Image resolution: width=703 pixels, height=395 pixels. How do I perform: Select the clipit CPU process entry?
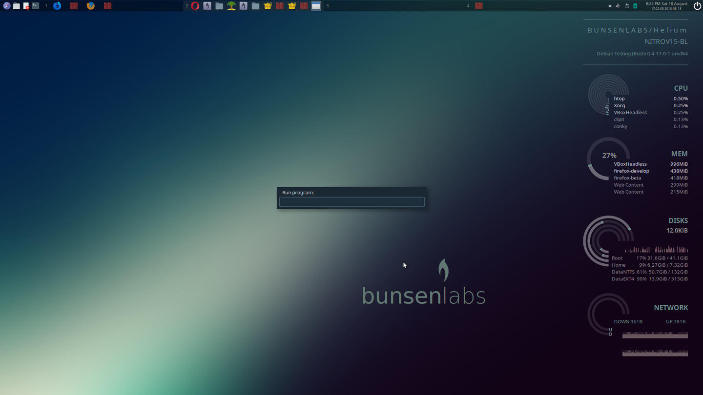[651, 119]
